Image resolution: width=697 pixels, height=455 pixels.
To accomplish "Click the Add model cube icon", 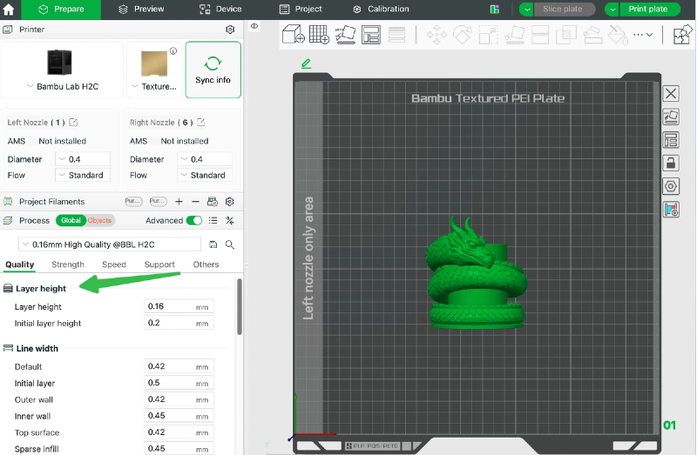I will click(x=294, y=34).
